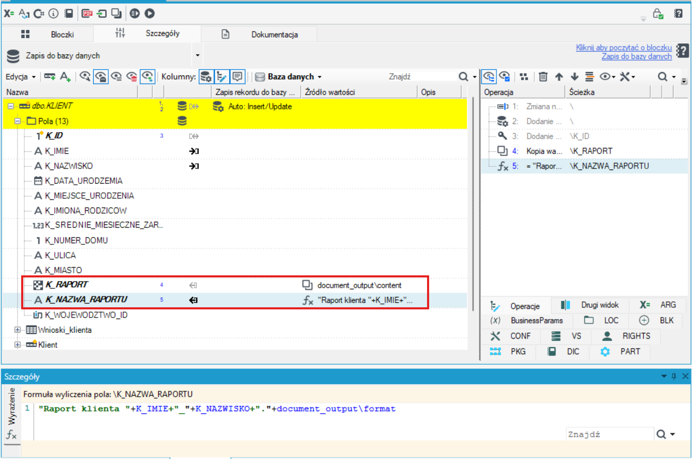
Task: Follow the 'Kliknij aby poczytać o bloczku' link
Action: point(624,48)
